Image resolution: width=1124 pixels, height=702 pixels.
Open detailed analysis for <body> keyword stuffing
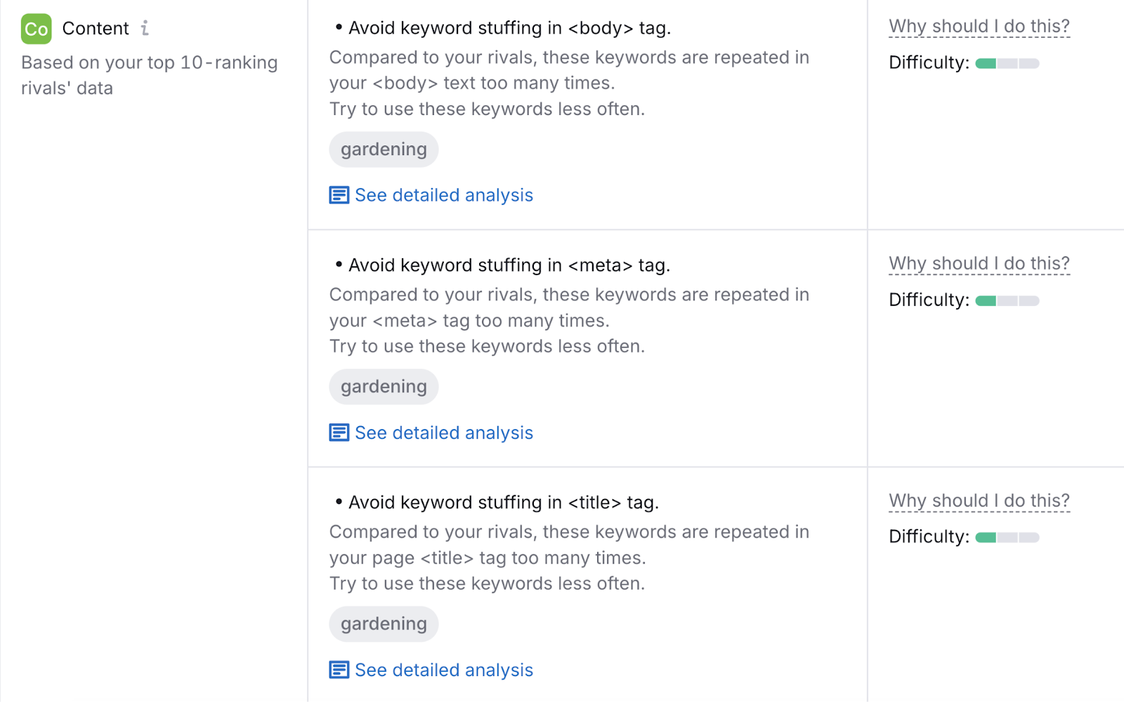pos(443,194)
